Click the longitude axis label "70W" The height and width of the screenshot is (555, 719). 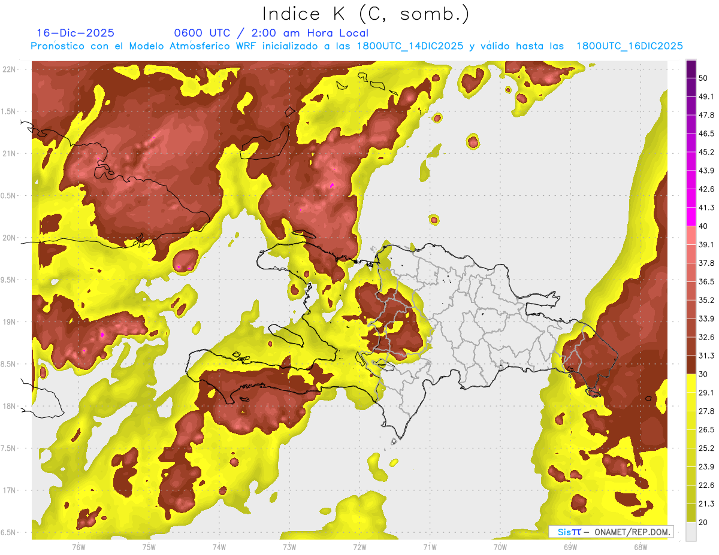(500, 547)
